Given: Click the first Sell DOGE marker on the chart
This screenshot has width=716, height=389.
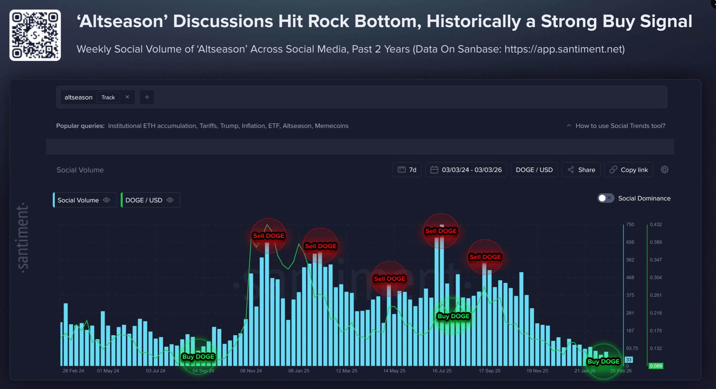Looking at the screenshot, I should pos(268,236).
